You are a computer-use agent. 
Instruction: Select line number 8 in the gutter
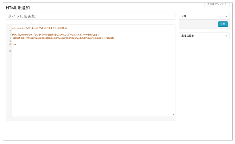coord(10,51)
